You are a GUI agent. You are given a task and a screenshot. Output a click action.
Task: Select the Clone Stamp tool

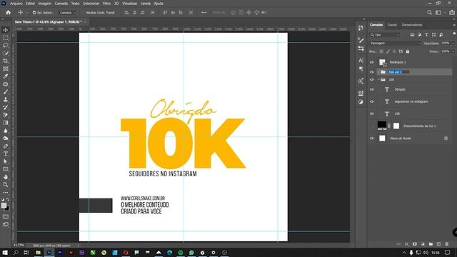click(6, 99)
